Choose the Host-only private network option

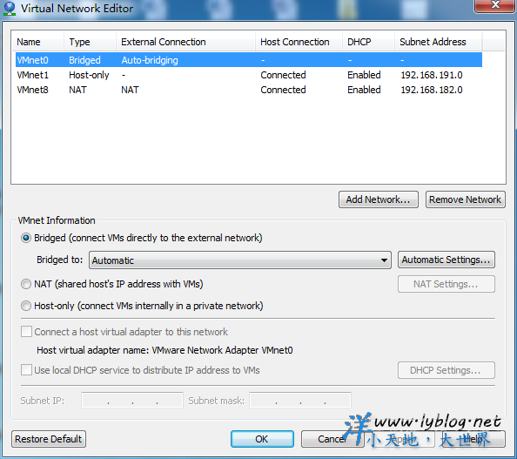26,306
